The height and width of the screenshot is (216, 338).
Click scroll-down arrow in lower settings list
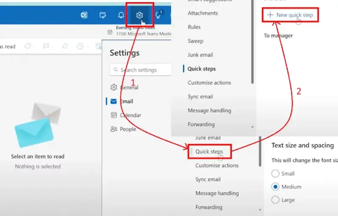[260, 210]
